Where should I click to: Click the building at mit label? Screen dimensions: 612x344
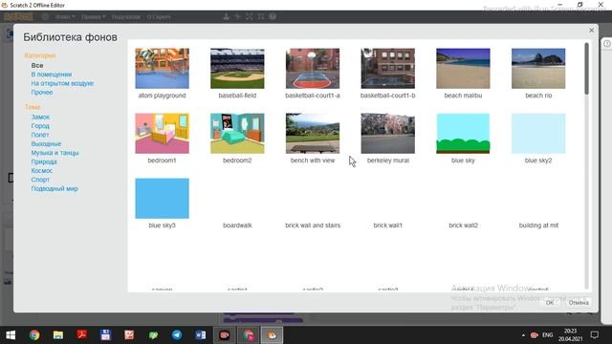pos(538,226)
